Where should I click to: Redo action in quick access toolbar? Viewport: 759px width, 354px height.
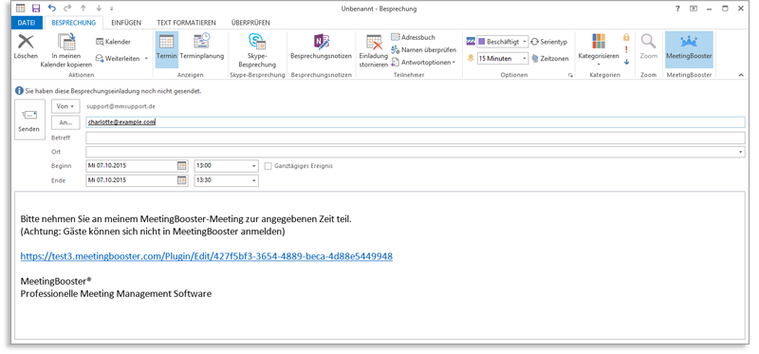[x=67, y=9]
